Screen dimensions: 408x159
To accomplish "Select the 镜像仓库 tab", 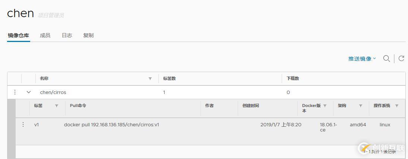I will click(x=19, y=36).
